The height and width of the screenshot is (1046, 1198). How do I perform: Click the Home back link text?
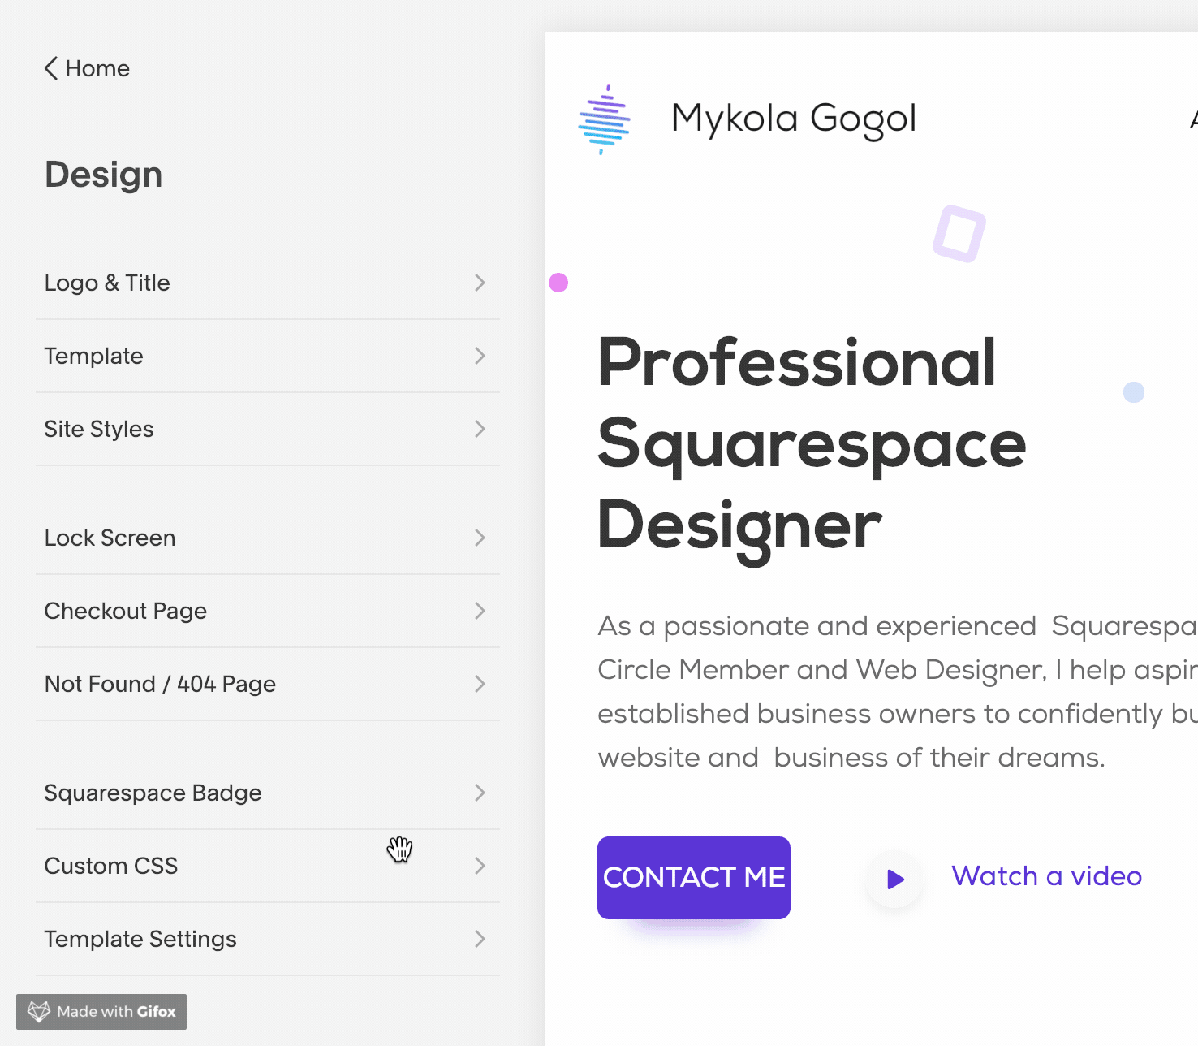(97, 68)
